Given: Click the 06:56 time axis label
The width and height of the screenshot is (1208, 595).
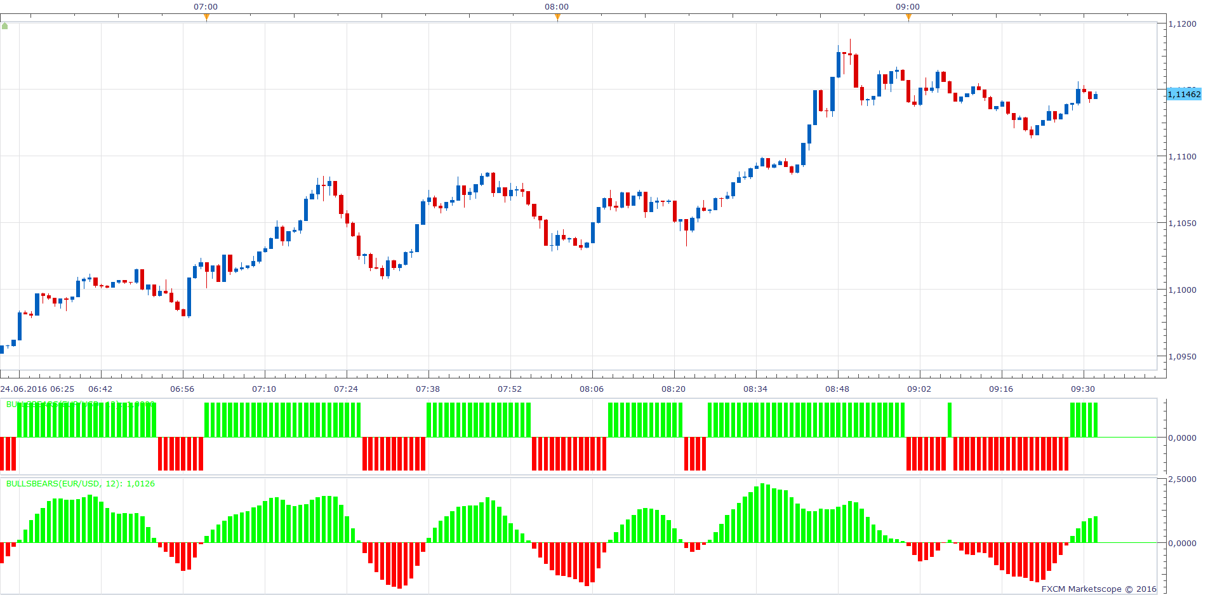Looking at the screenshot, I should point(182,389).
